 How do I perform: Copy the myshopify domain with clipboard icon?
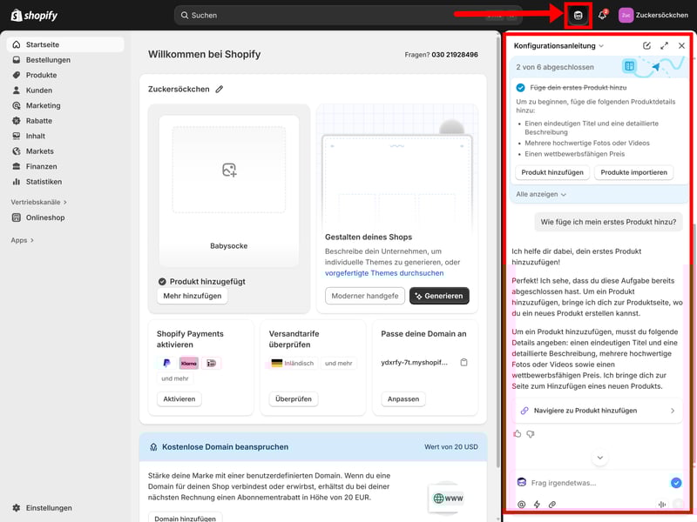pyautogui.click(x=464, y=362)
